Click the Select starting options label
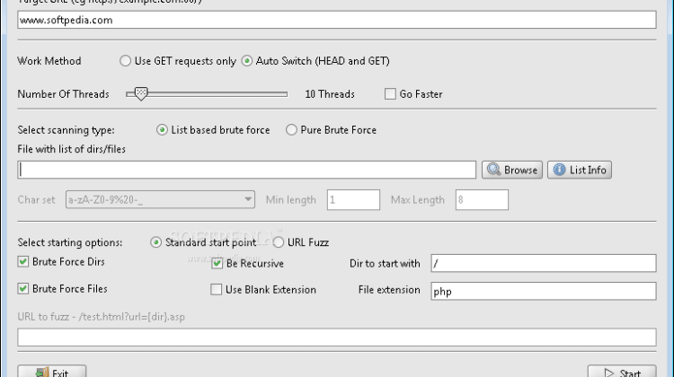Viewport: 674px width, 377px height. coord(69,242)
